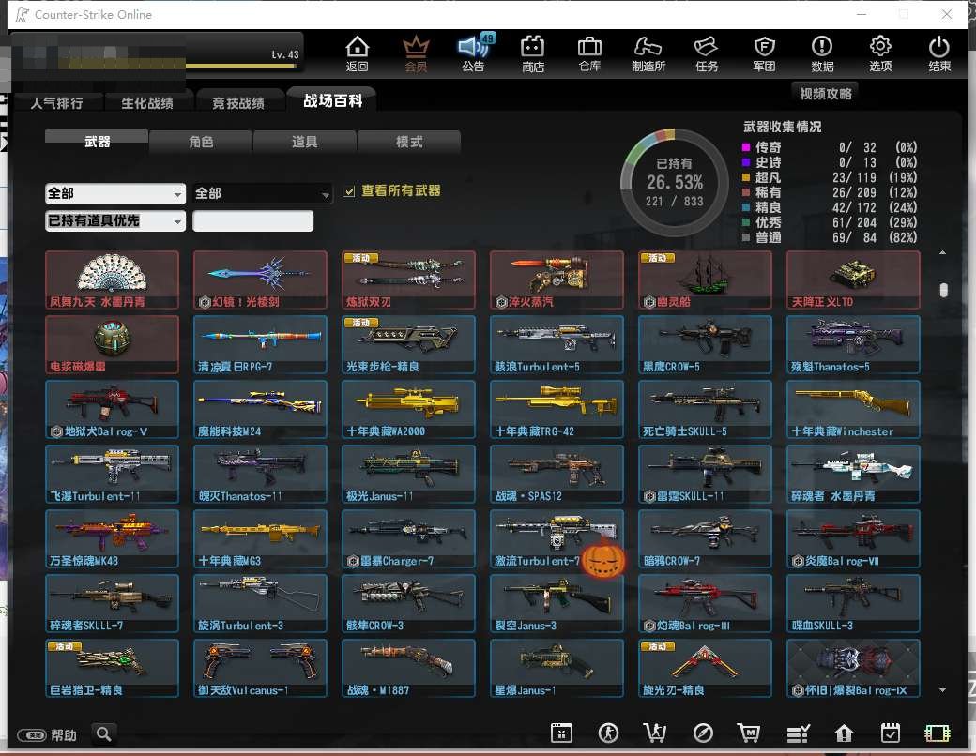Open the 商店 shop icon
Image resolution: width=976 pixels, height=756 pixels.
(533, 53)
